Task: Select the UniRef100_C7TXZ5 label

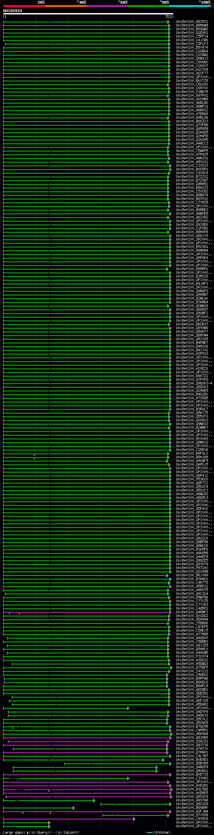Action: (x=192, y=601)
